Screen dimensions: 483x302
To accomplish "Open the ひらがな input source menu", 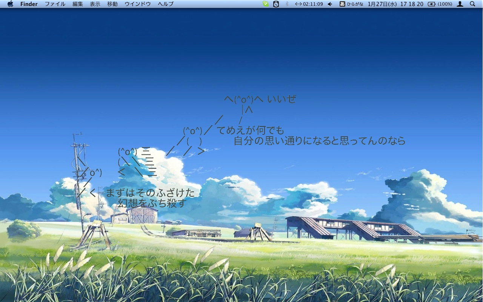I will (x=351, y=4).
